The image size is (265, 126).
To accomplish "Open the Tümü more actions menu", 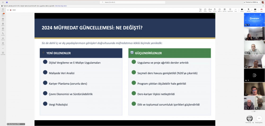I will [x=236, y=10].
